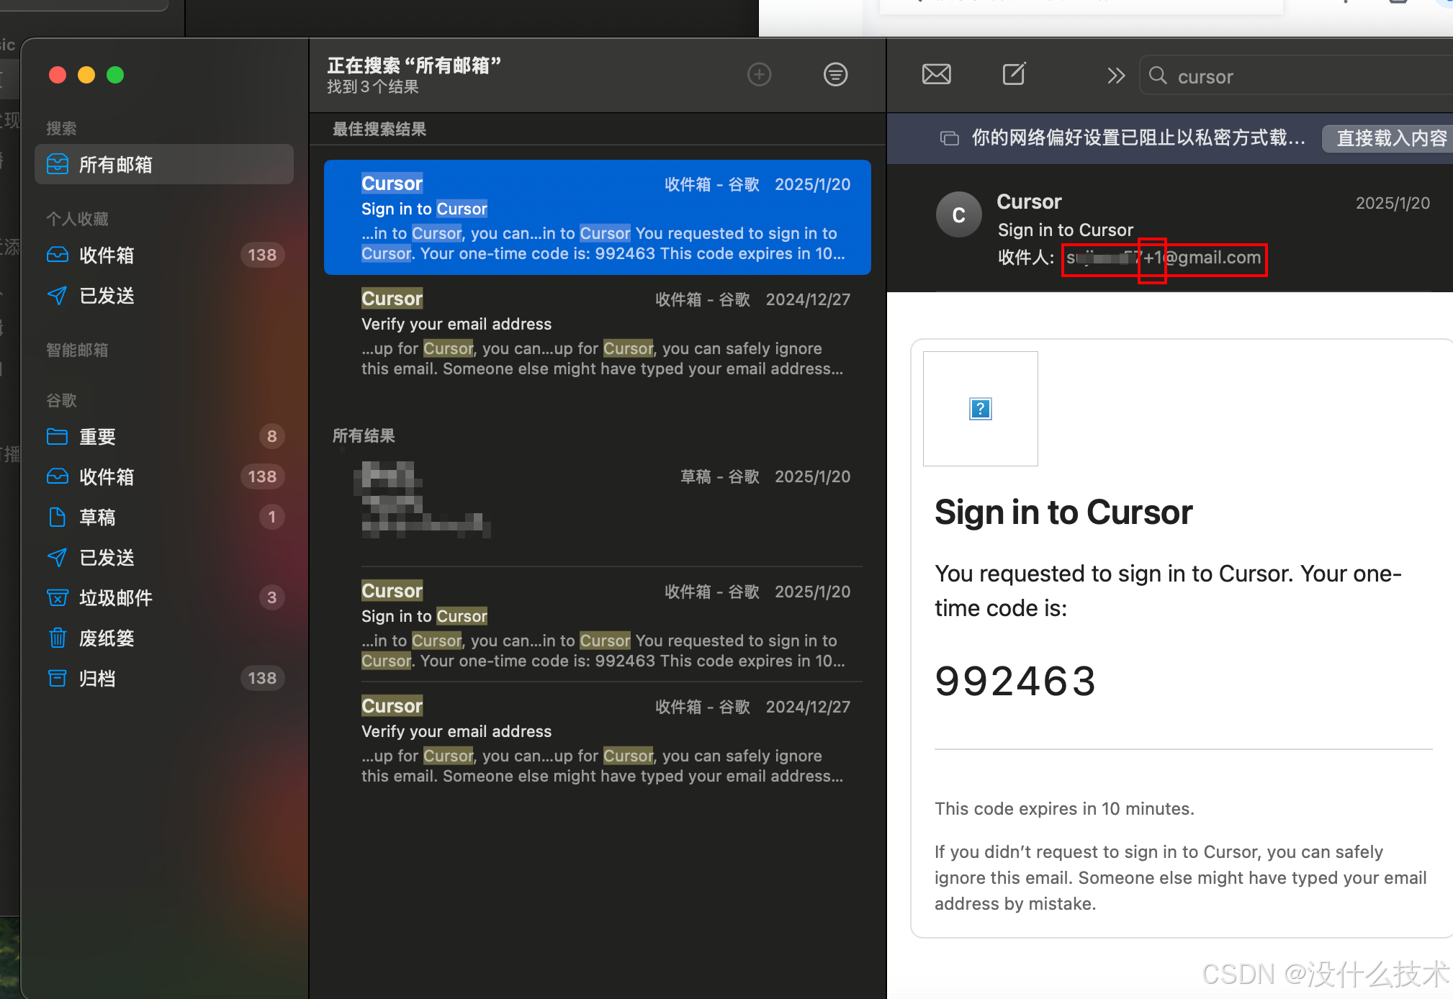Click the compose new message icon
The image size is (1453, 999).
[1014, 74]
